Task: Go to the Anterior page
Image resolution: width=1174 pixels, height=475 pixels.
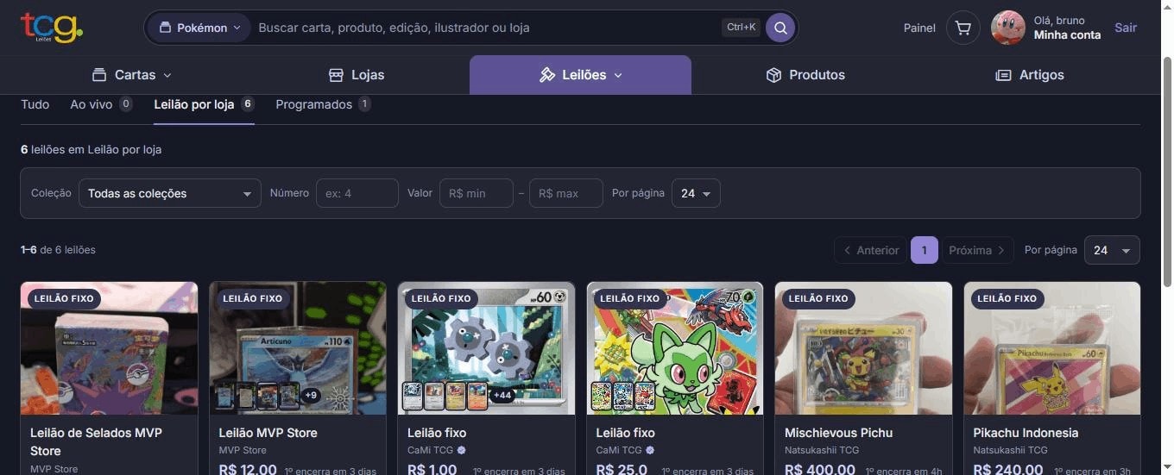Action: [x=871, y=250]
